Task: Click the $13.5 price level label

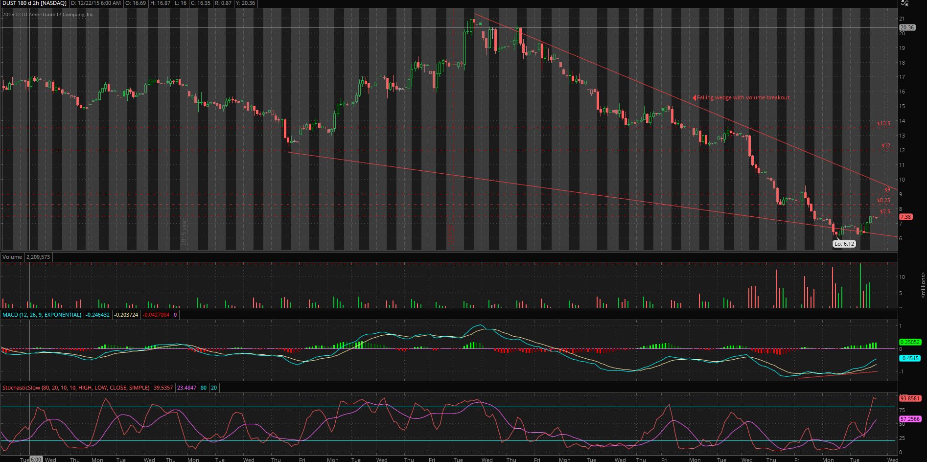Action: tap(883, 124)
